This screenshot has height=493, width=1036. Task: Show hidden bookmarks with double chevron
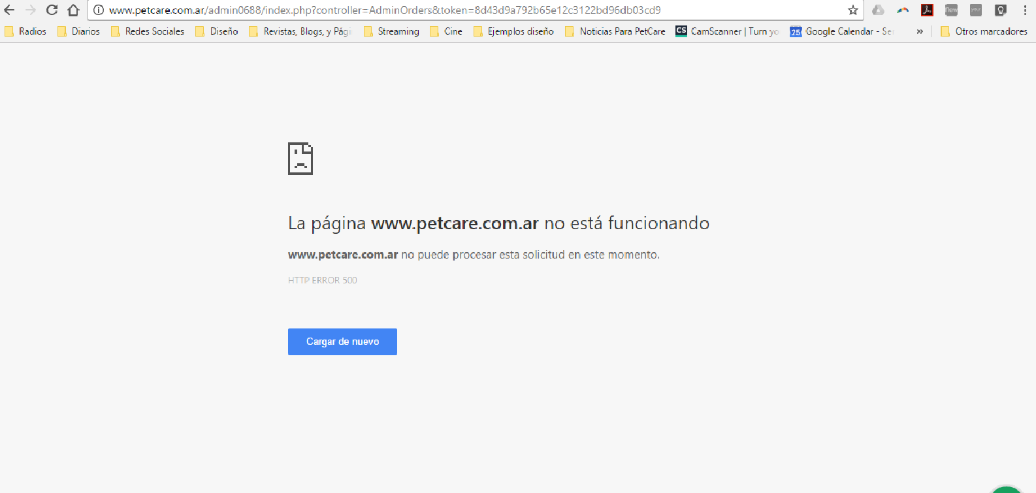click(x=920, y=31)
